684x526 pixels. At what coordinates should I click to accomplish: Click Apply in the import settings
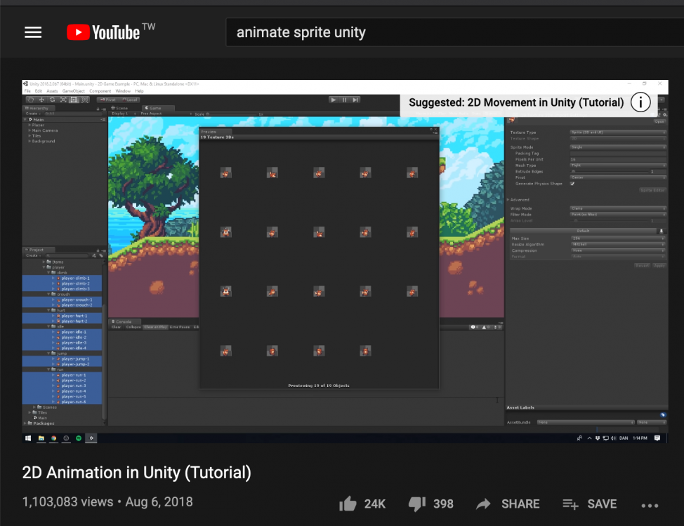click(659, 265)
